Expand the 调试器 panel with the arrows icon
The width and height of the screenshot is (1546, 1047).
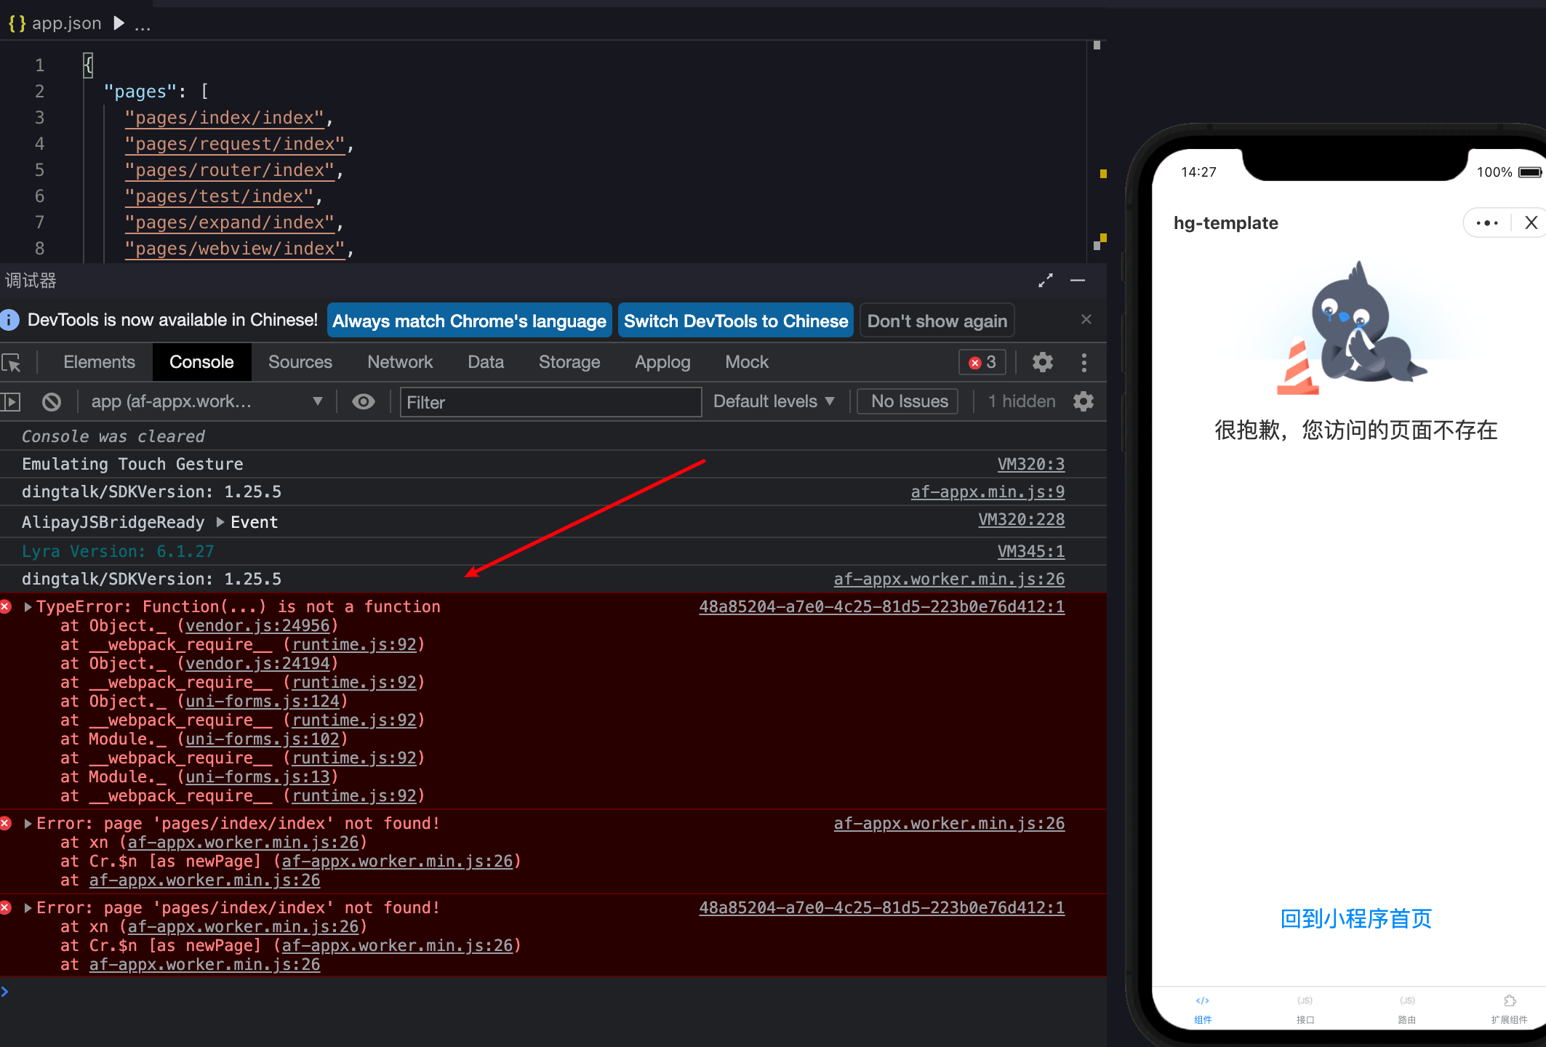pos(1046,281)
